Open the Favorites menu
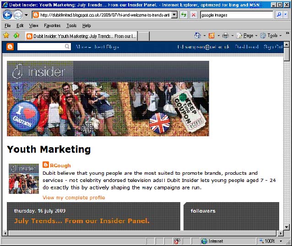This screenshot has height=246, width=292. coord(52,26)
